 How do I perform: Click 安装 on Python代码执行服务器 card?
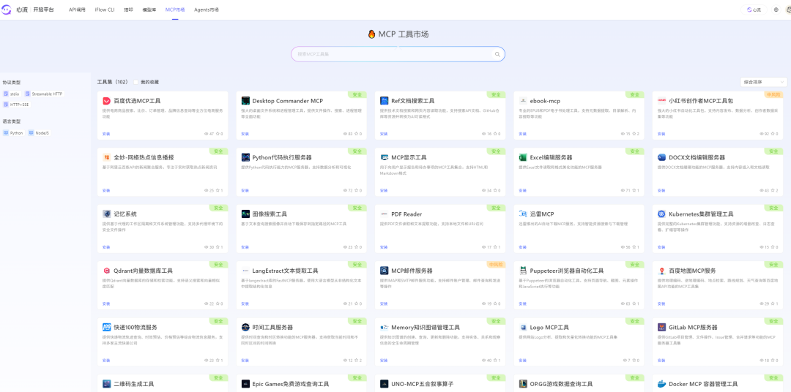(x=245, y=190)
